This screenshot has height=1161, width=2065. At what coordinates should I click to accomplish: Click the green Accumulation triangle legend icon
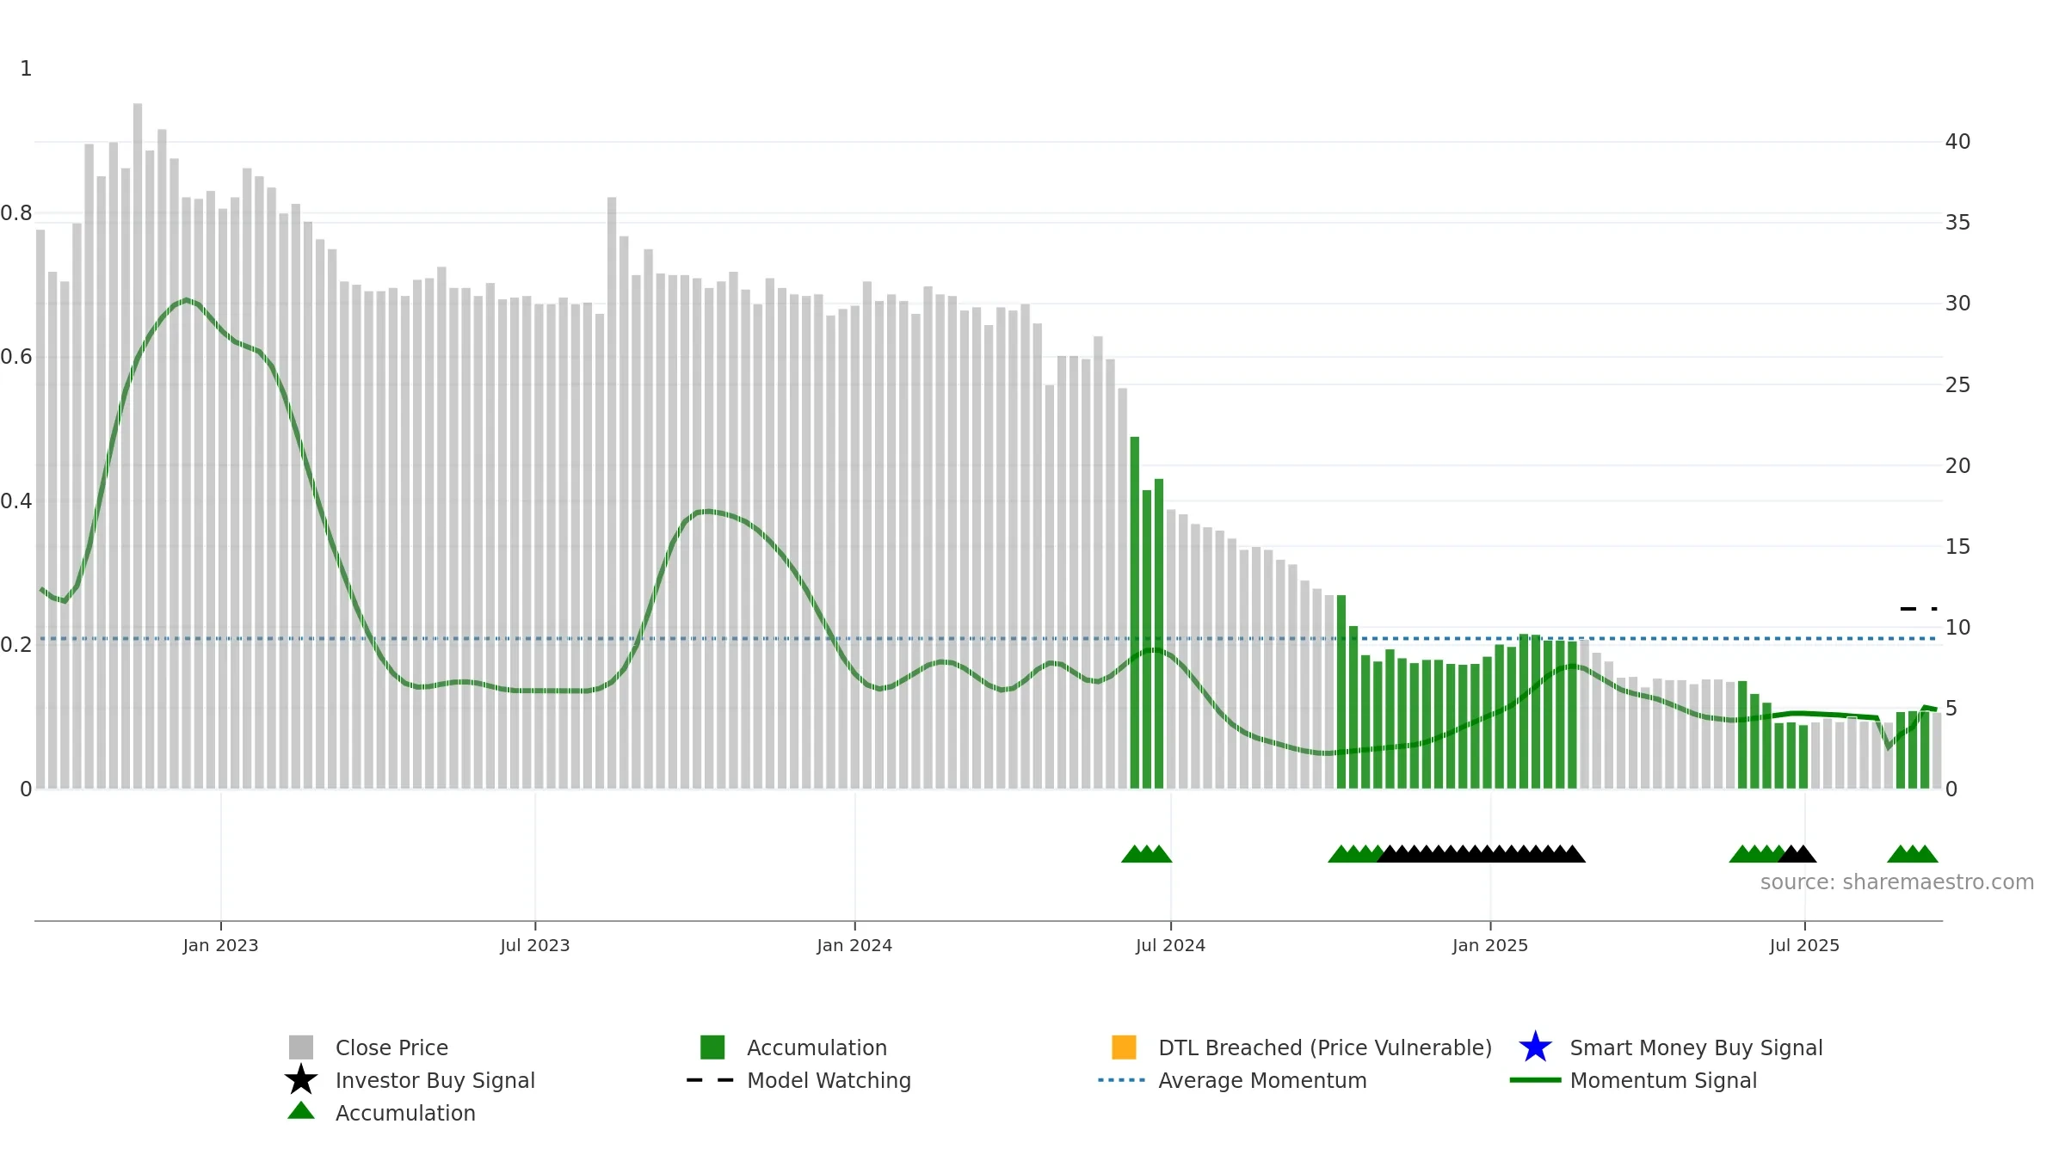301,1111
